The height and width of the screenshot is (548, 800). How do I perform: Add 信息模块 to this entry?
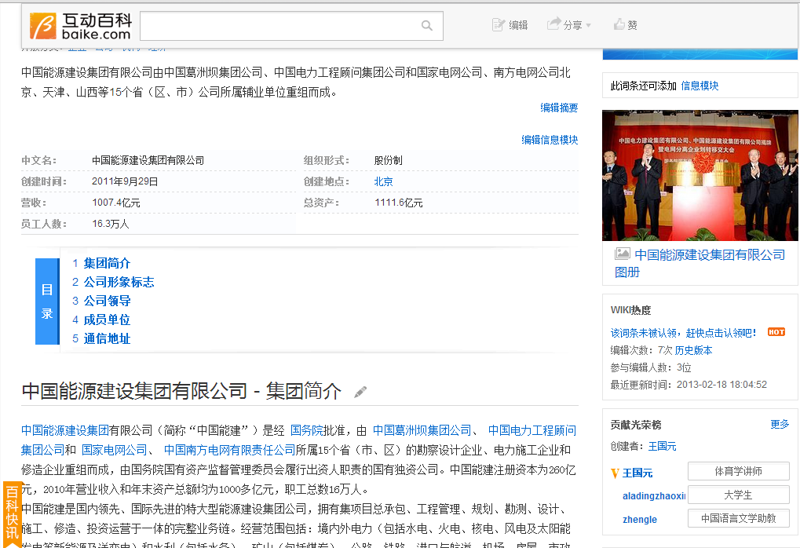[x=700, y=86]
